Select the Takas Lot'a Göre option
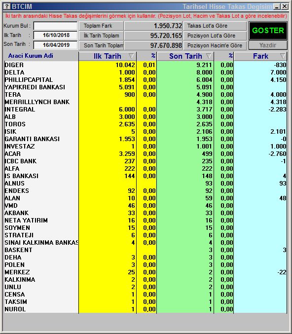Screen dimensions: 292x334 click(x=215, y=26)
